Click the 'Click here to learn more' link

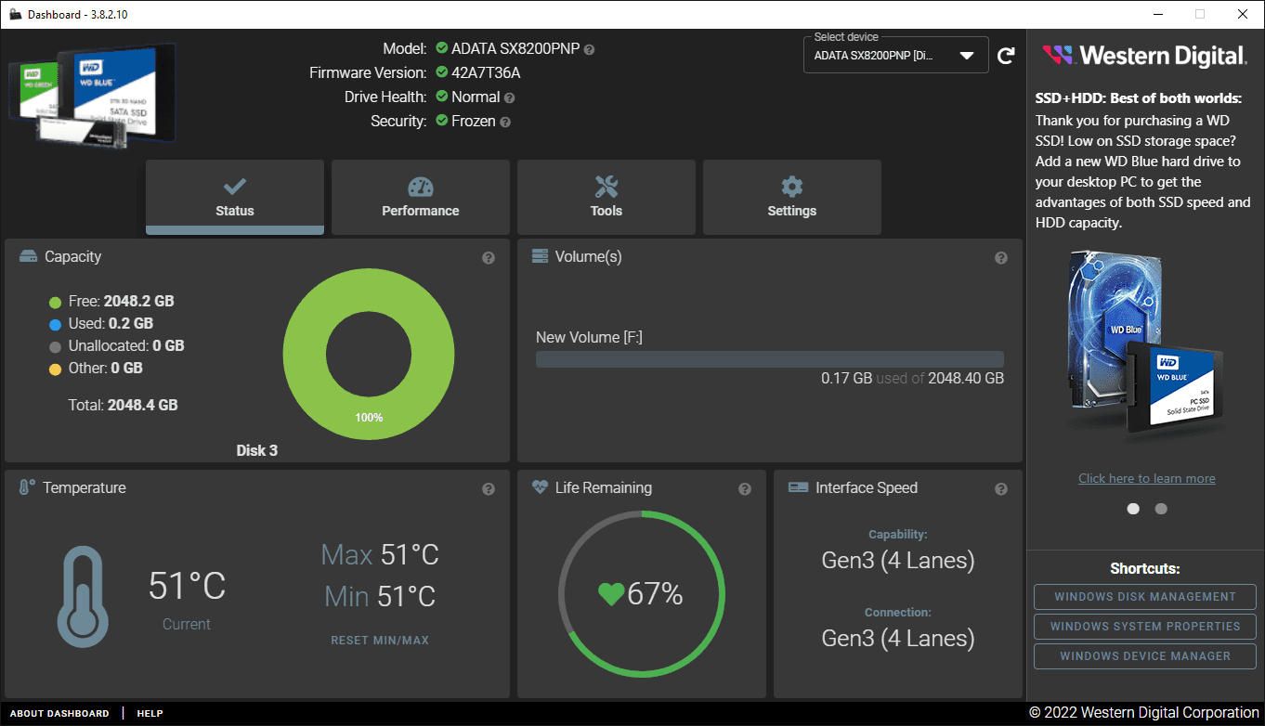[1147, 479]
